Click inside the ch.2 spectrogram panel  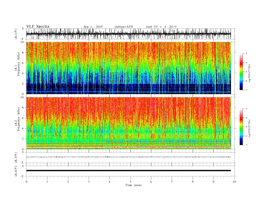pyautogui.click(x=128, y=123)
